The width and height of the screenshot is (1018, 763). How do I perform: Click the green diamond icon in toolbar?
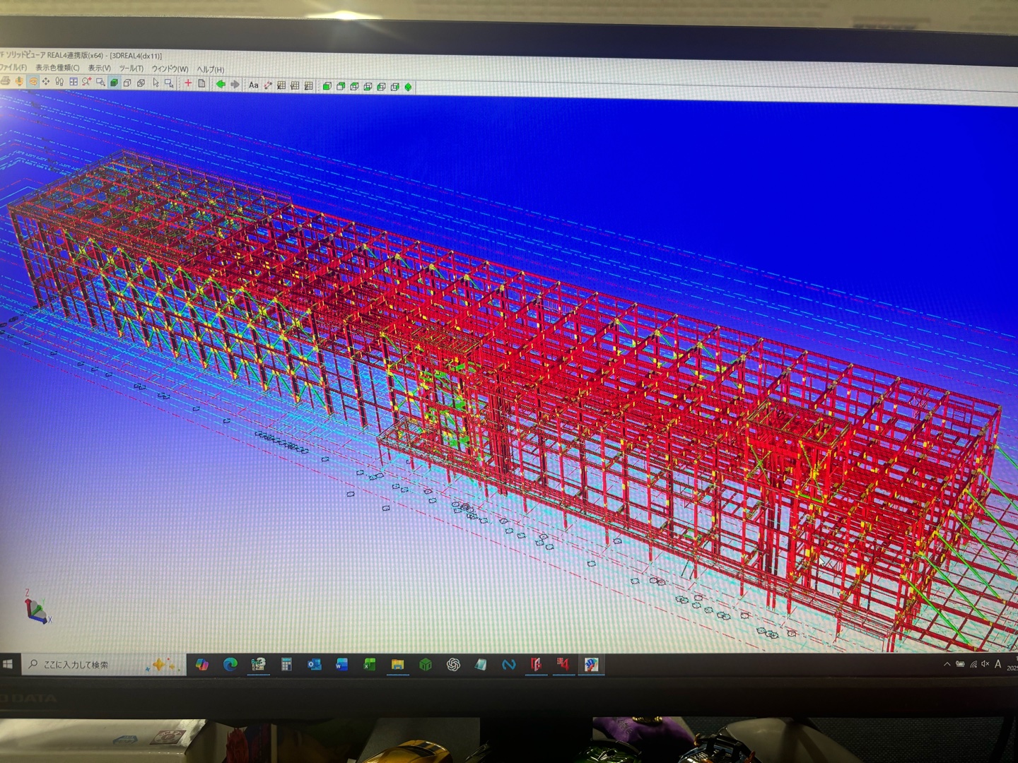coord(408,87)
